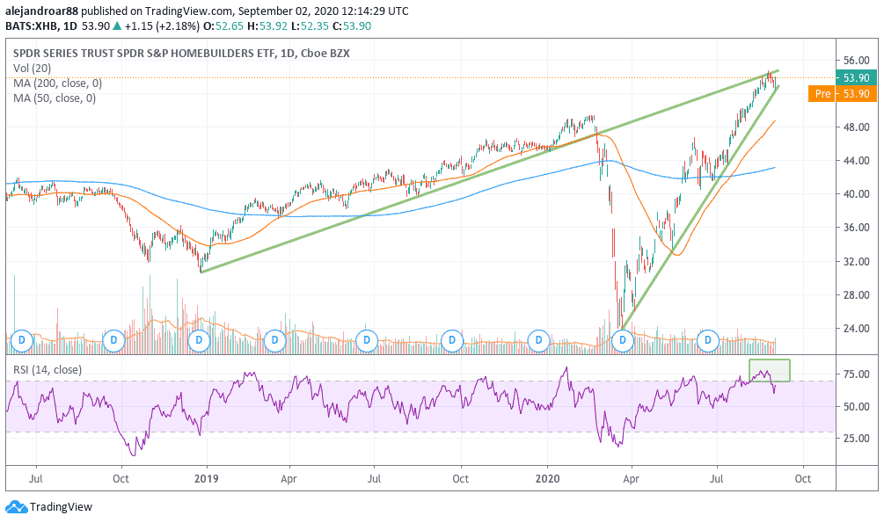884x523 pixels.
Task: Open the dividend marker just before Jul 2019
Action: tap(367, 340)
